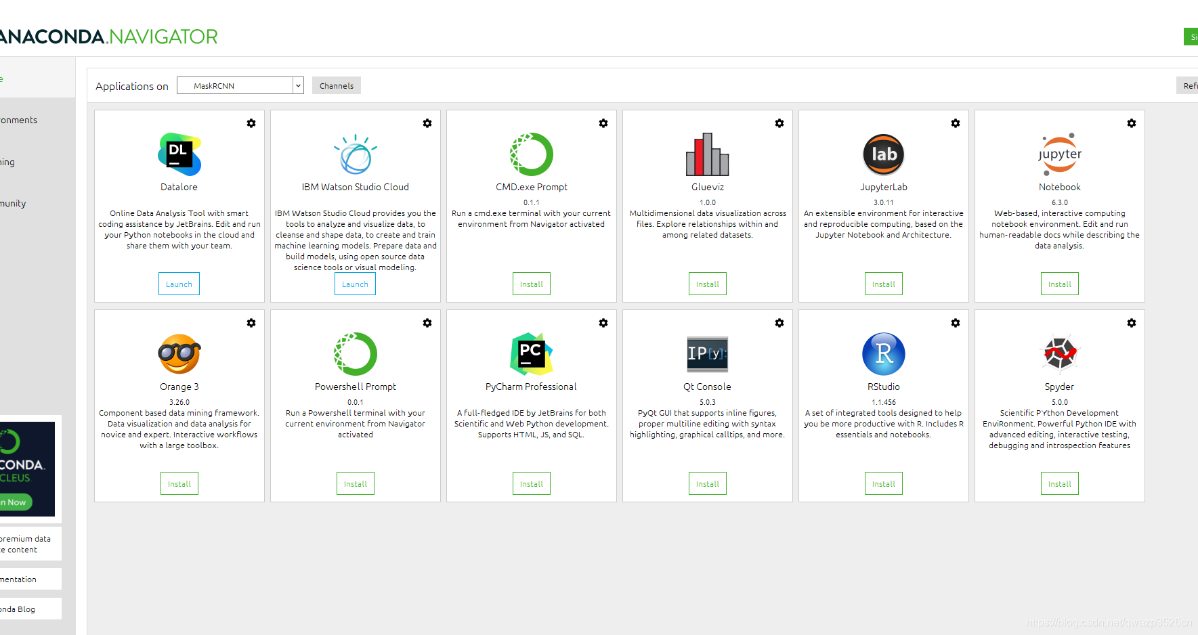Open the Anaconda Blog link
Image resolution: width=1198 pixels, height=635 pixels.
[x=30, y=609]
